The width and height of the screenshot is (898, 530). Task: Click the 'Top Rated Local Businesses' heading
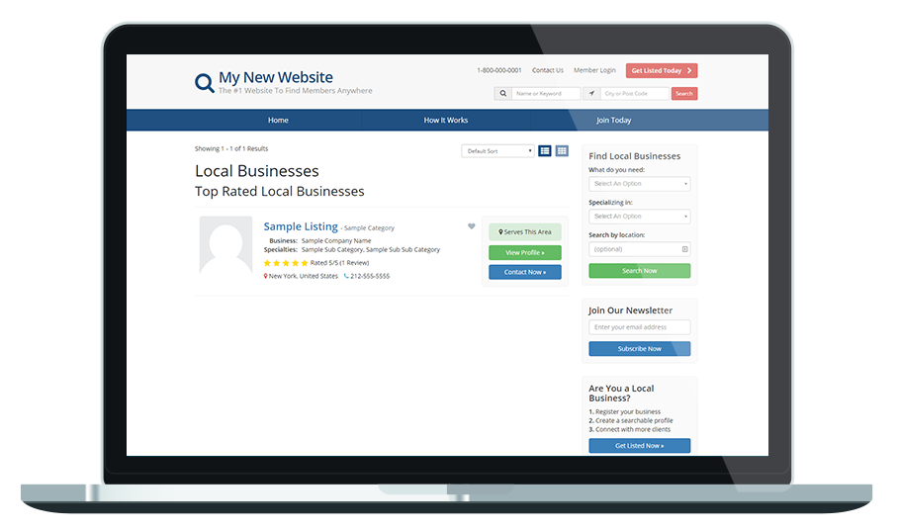[280, 191]
